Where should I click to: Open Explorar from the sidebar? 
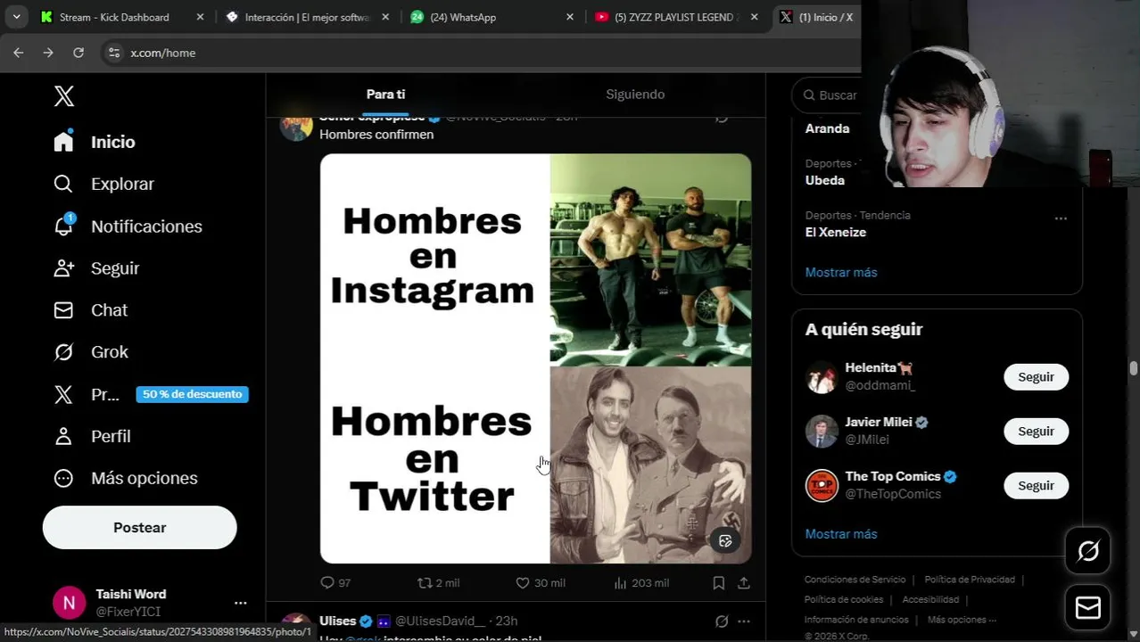coord(122,184)
